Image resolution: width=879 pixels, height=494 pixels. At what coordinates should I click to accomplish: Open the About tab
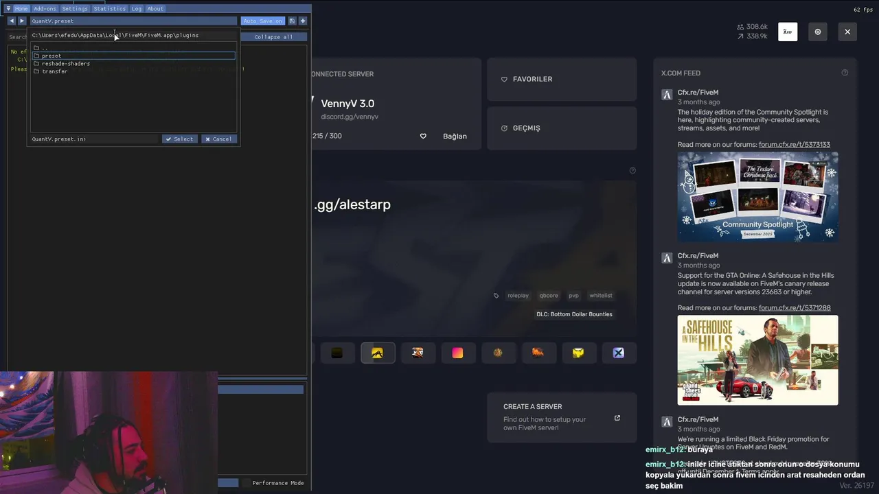155,9
